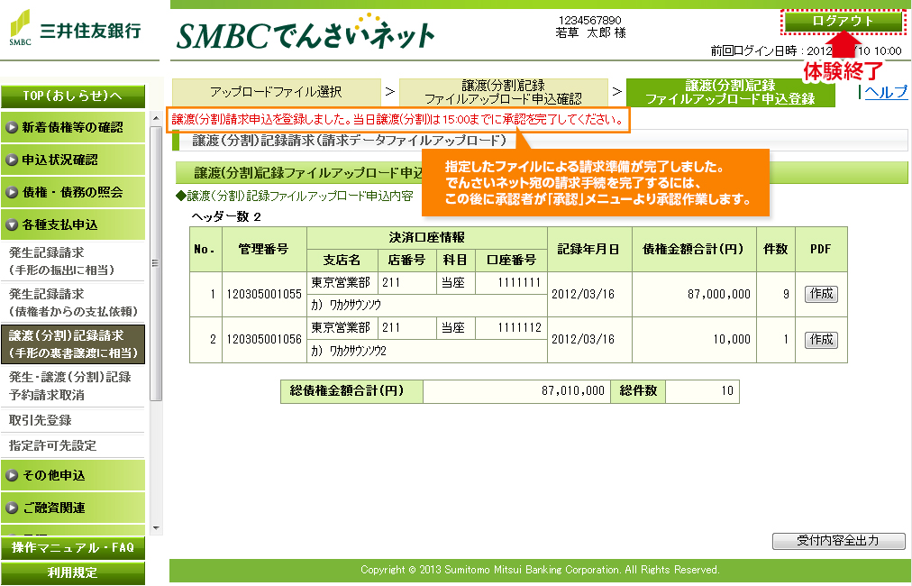Click account name カ)ワカクサソウソウ2 cell
Image resolution: width=912 pixels, height=586 pixels.
click(x=427, y=351)
